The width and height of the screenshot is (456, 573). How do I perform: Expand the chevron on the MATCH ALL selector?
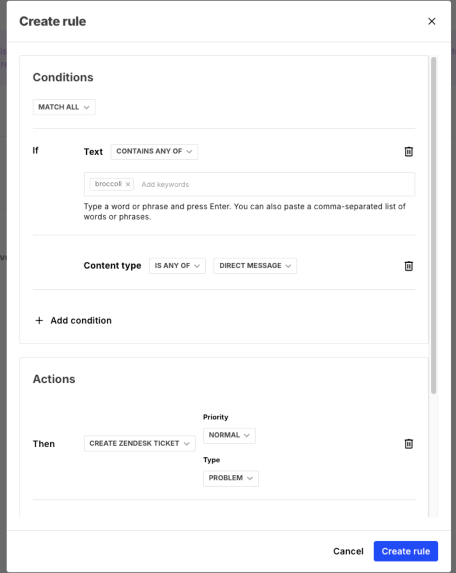click(87, 107)
